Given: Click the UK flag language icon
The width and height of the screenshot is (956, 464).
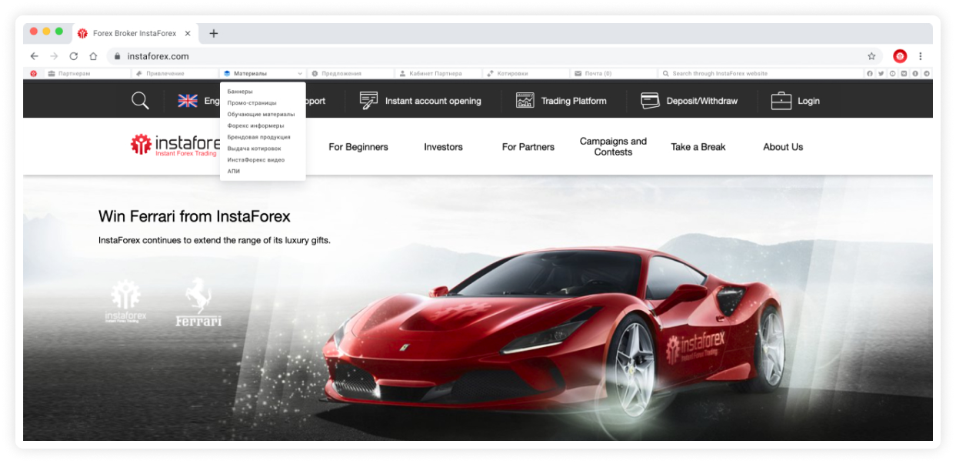Looking at the screenshot, I should [x=188, y=101].
